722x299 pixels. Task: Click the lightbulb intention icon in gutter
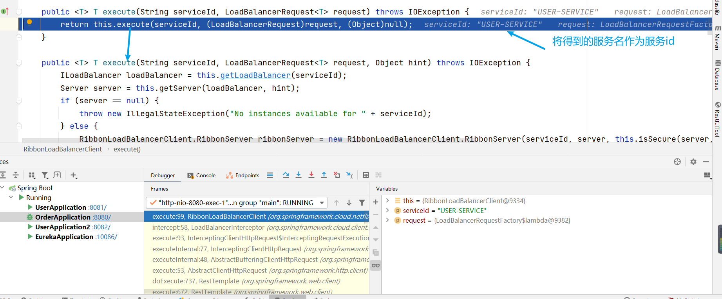(29, 23)
